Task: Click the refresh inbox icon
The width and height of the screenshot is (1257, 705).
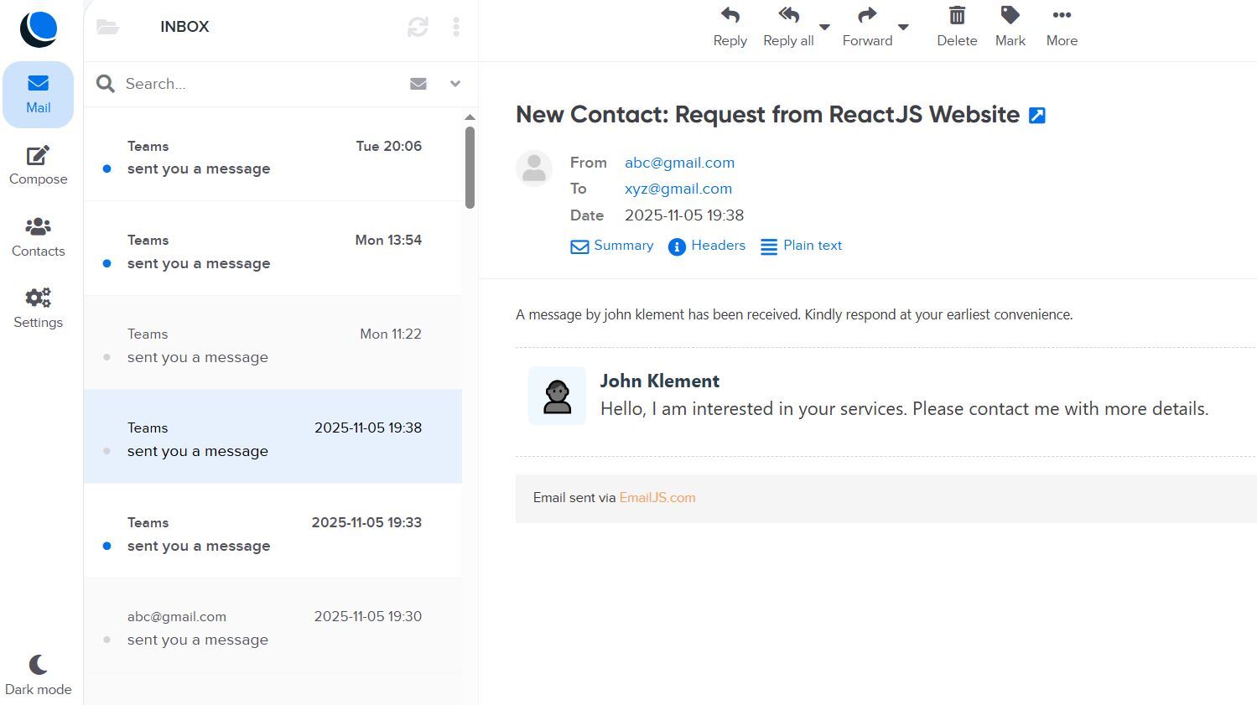Action: click(418, 27)
